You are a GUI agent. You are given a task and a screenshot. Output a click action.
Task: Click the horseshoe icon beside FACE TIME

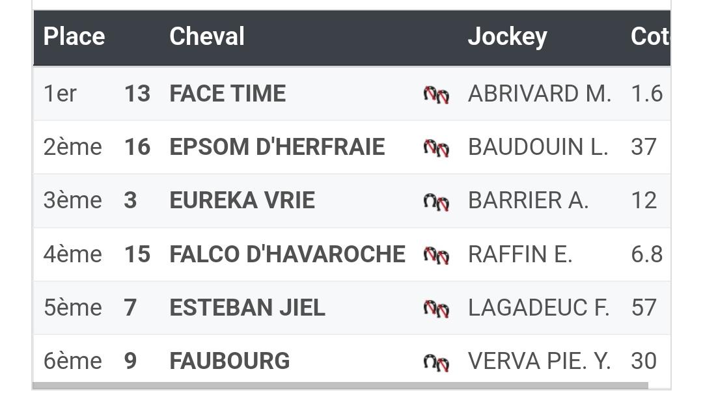tap(436, 94)
